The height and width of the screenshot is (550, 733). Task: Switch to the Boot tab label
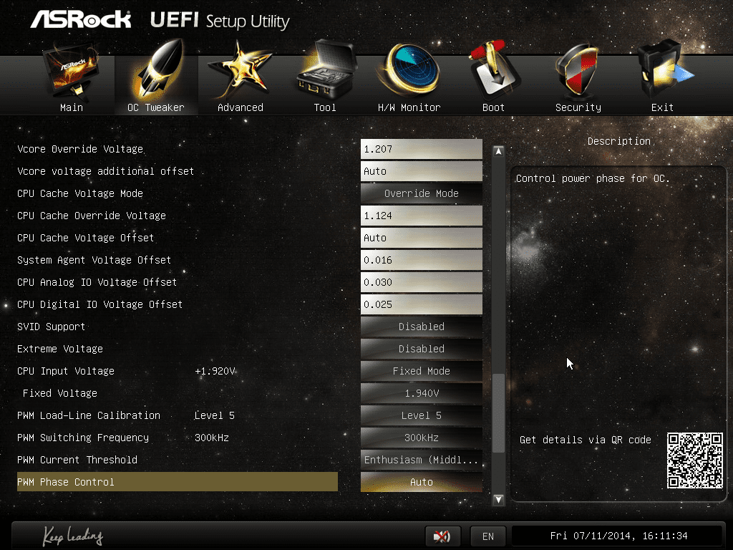point(494,107)
